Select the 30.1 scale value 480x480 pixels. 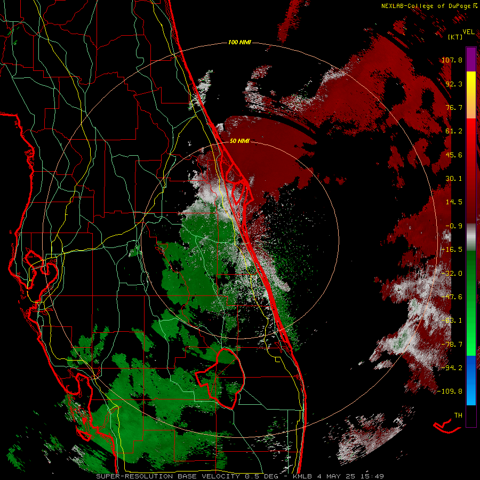tap(454, 179)
